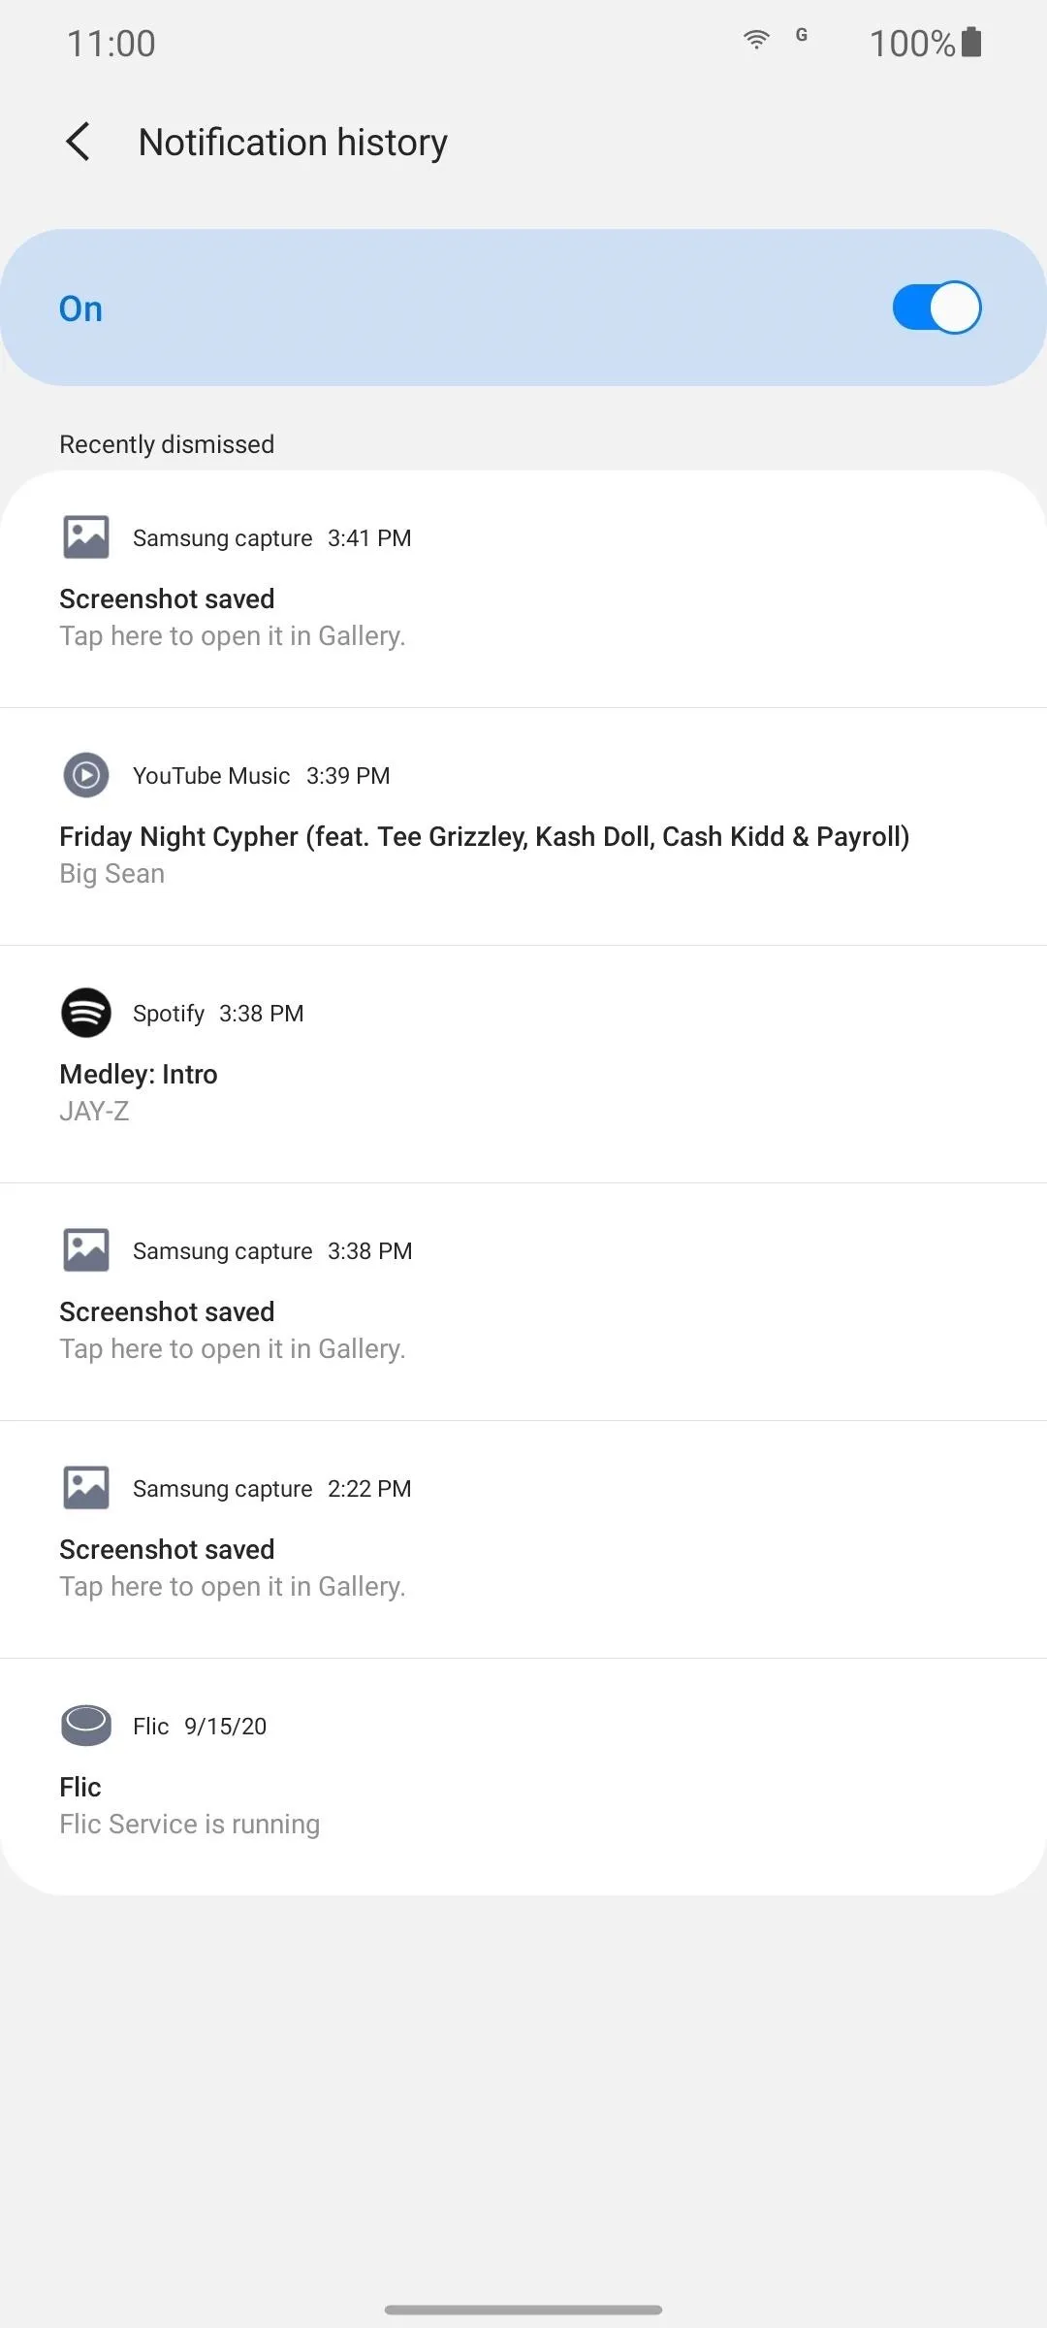Turn off the notification history switch
The width and height of the screenshot is (1047, 2328).
pos(936,307)
